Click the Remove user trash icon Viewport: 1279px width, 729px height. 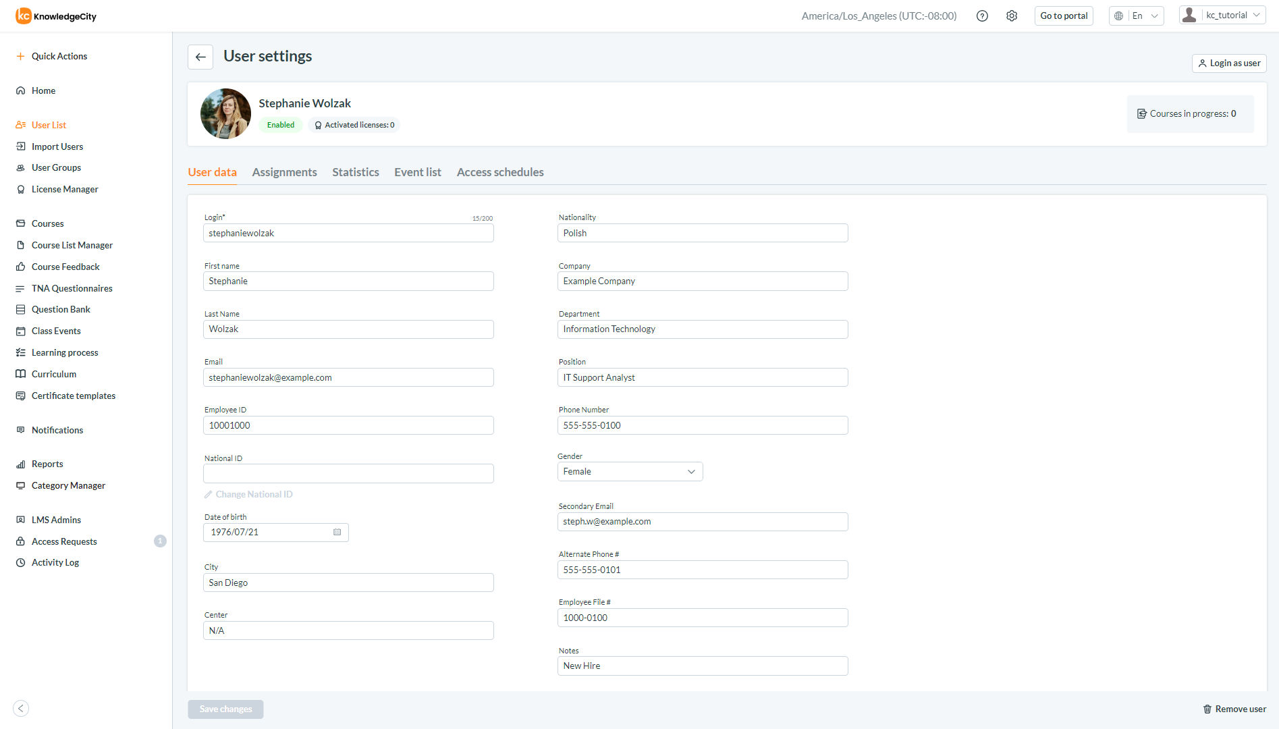click(x=1207, y=709)
